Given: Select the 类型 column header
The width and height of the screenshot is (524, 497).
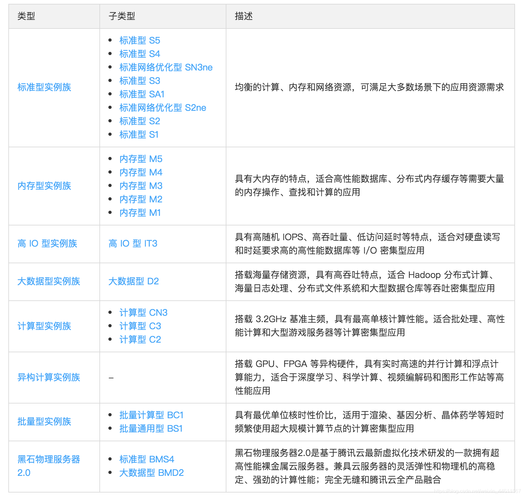Looking at the screenshot, I should 26,16.
